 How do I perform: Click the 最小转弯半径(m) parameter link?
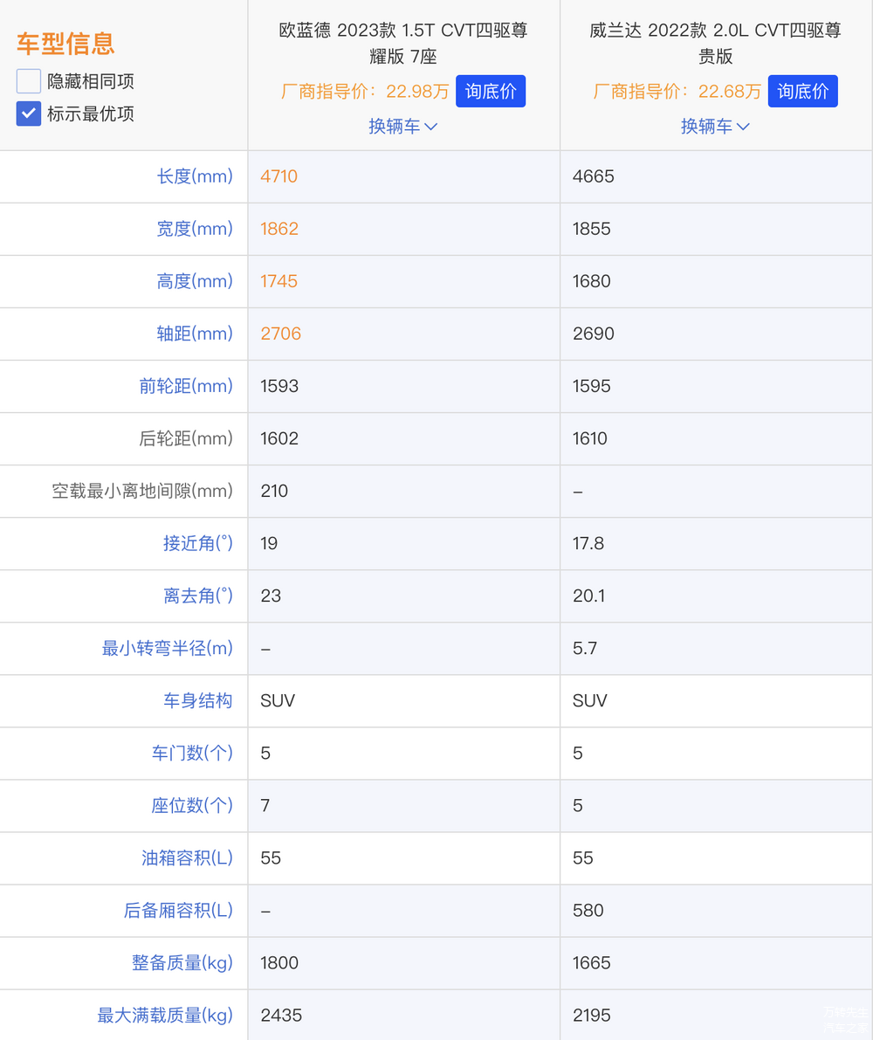[x=167, y=648]
